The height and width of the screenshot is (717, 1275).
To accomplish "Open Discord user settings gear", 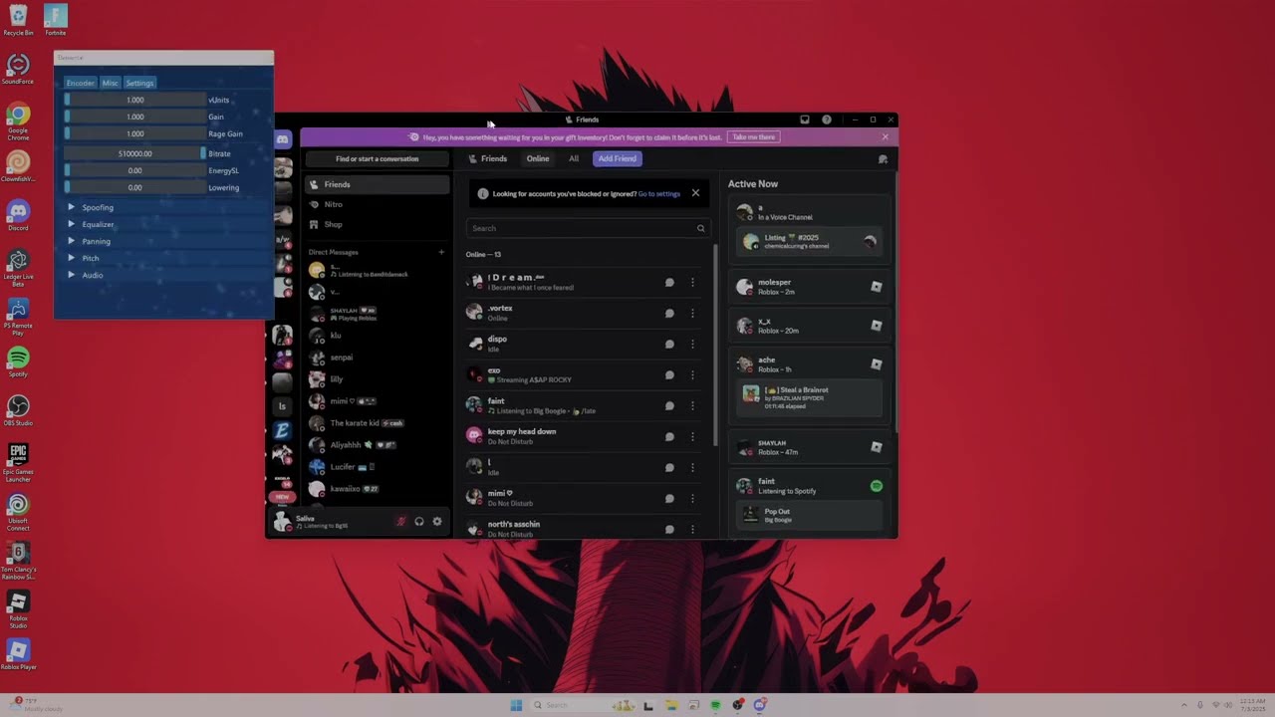I will pyautogui.click(x=436, y=521).
